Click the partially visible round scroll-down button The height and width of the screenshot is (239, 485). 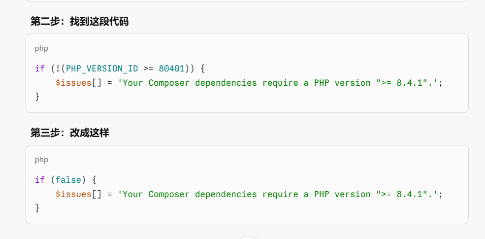[x=247, y=238]
